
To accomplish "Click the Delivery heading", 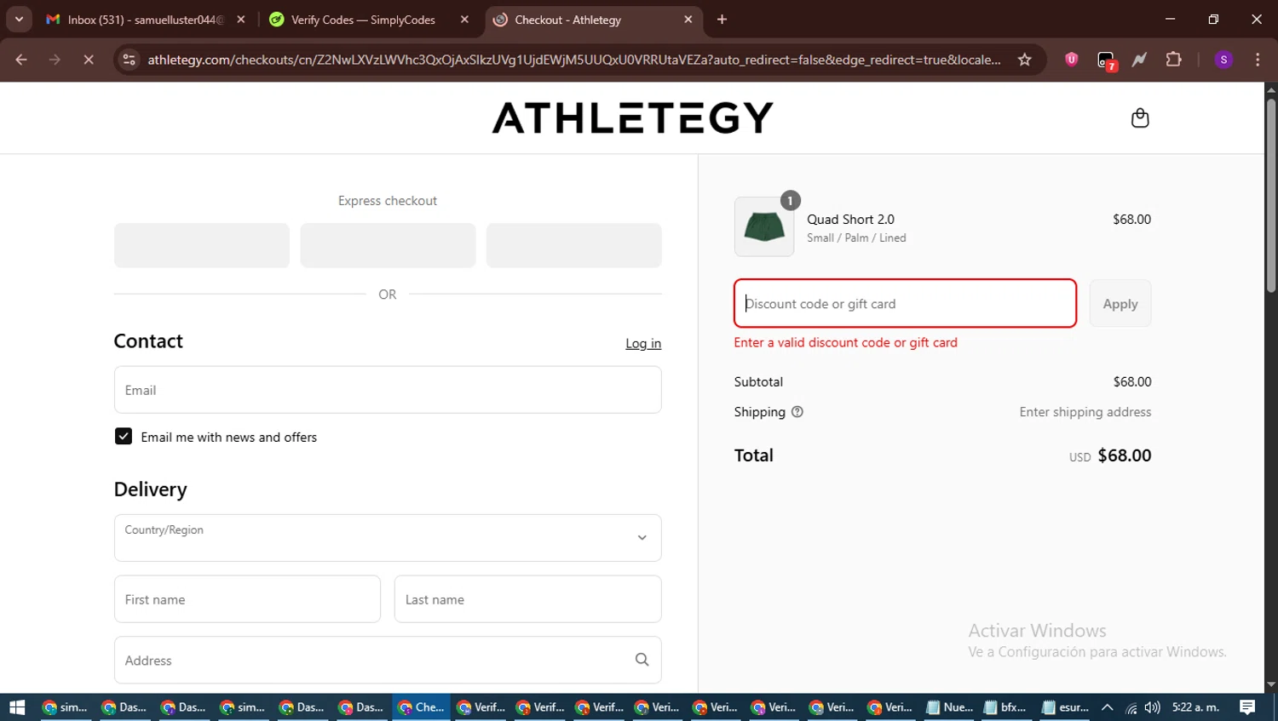I will point(150,489).
